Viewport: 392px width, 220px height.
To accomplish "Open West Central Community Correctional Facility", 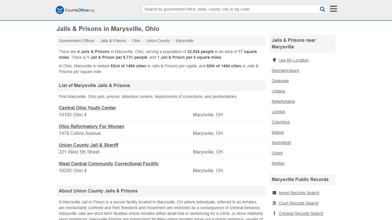I will (x=109, y=164).
